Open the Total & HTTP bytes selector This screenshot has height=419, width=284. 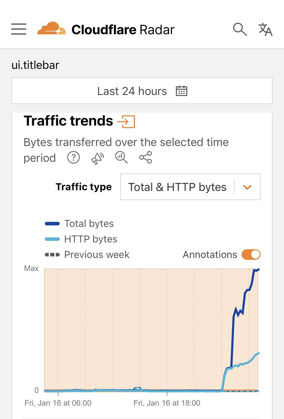[190, 187]
